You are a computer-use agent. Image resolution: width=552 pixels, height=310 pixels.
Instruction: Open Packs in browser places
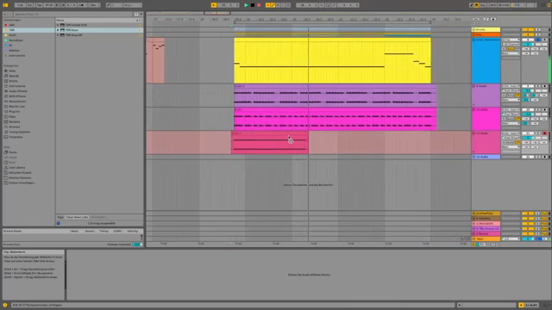[13, 152]
